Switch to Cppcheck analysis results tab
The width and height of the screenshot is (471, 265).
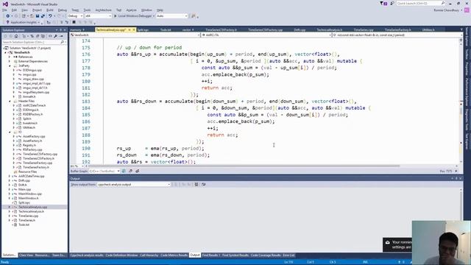[87, 255]
